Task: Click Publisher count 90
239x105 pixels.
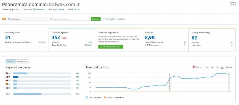Action: 231,43
